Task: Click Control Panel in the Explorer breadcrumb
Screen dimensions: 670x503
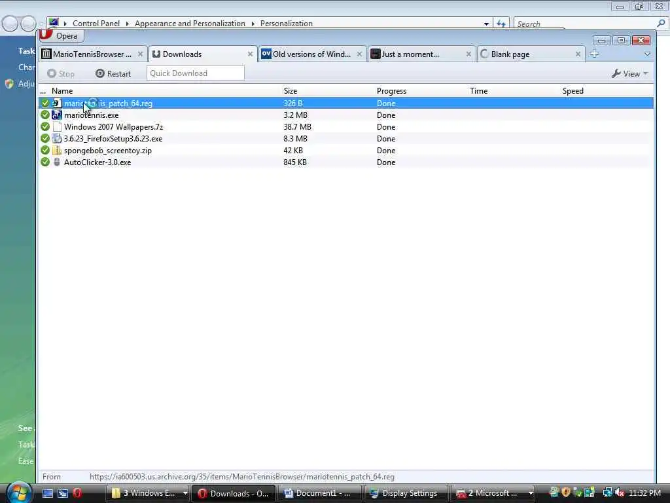Action: 96,24
